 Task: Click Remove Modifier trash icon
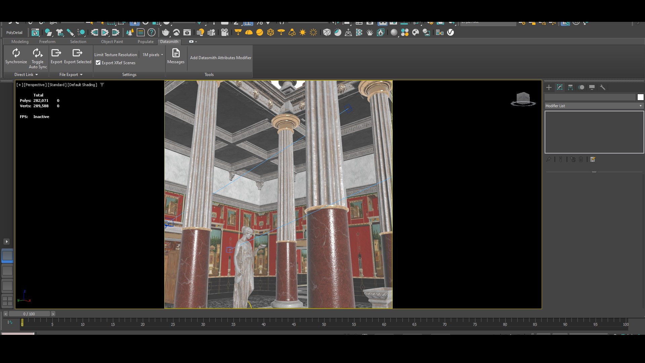(x=581, y=159)
